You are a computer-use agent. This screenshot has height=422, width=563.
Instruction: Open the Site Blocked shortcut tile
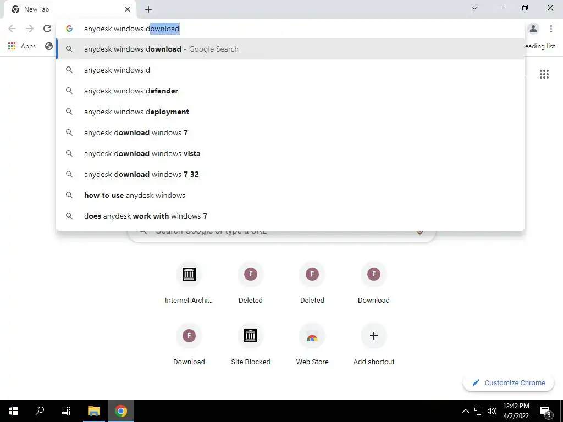pyautogui.click(x=251, y=345)
